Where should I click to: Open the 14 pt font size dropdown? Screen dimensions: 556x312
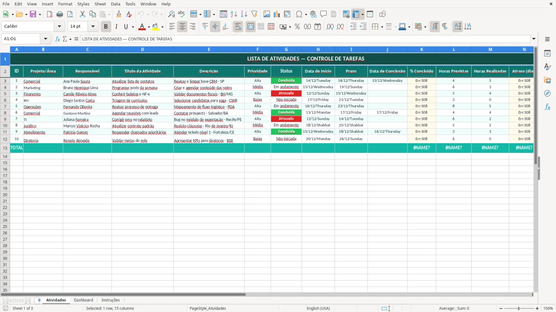(x=93, y=27)
